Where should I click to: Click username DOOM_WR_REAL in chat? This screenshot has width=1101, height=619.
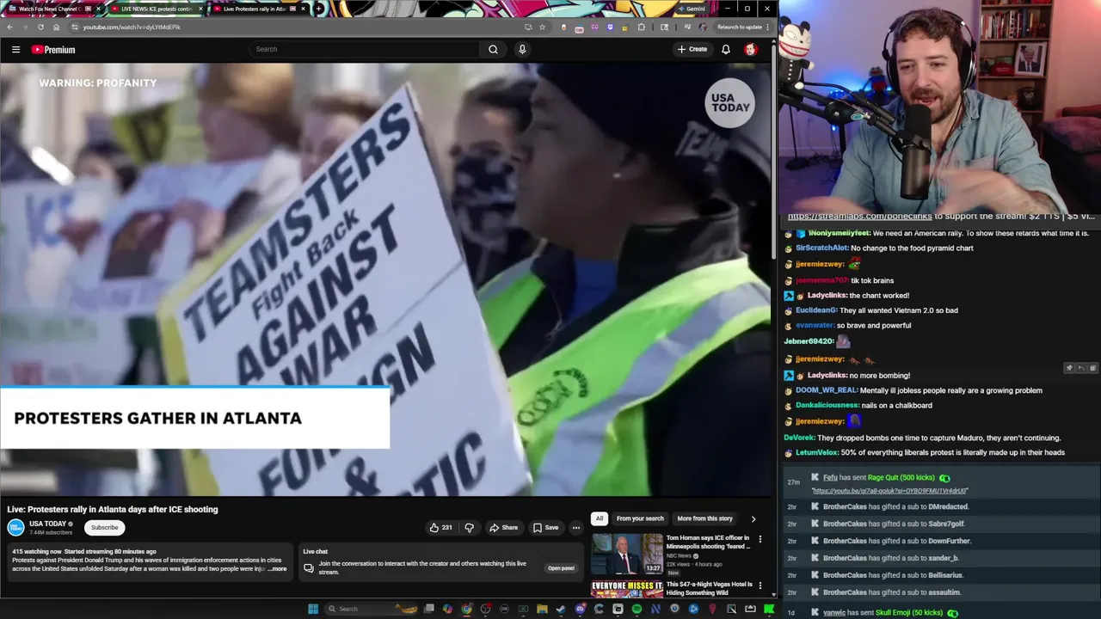tap(826, 390)
